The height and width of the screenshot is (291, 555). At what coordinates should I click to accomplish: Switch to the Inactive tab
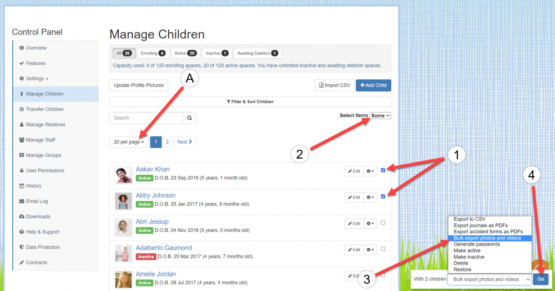[217, 53]
